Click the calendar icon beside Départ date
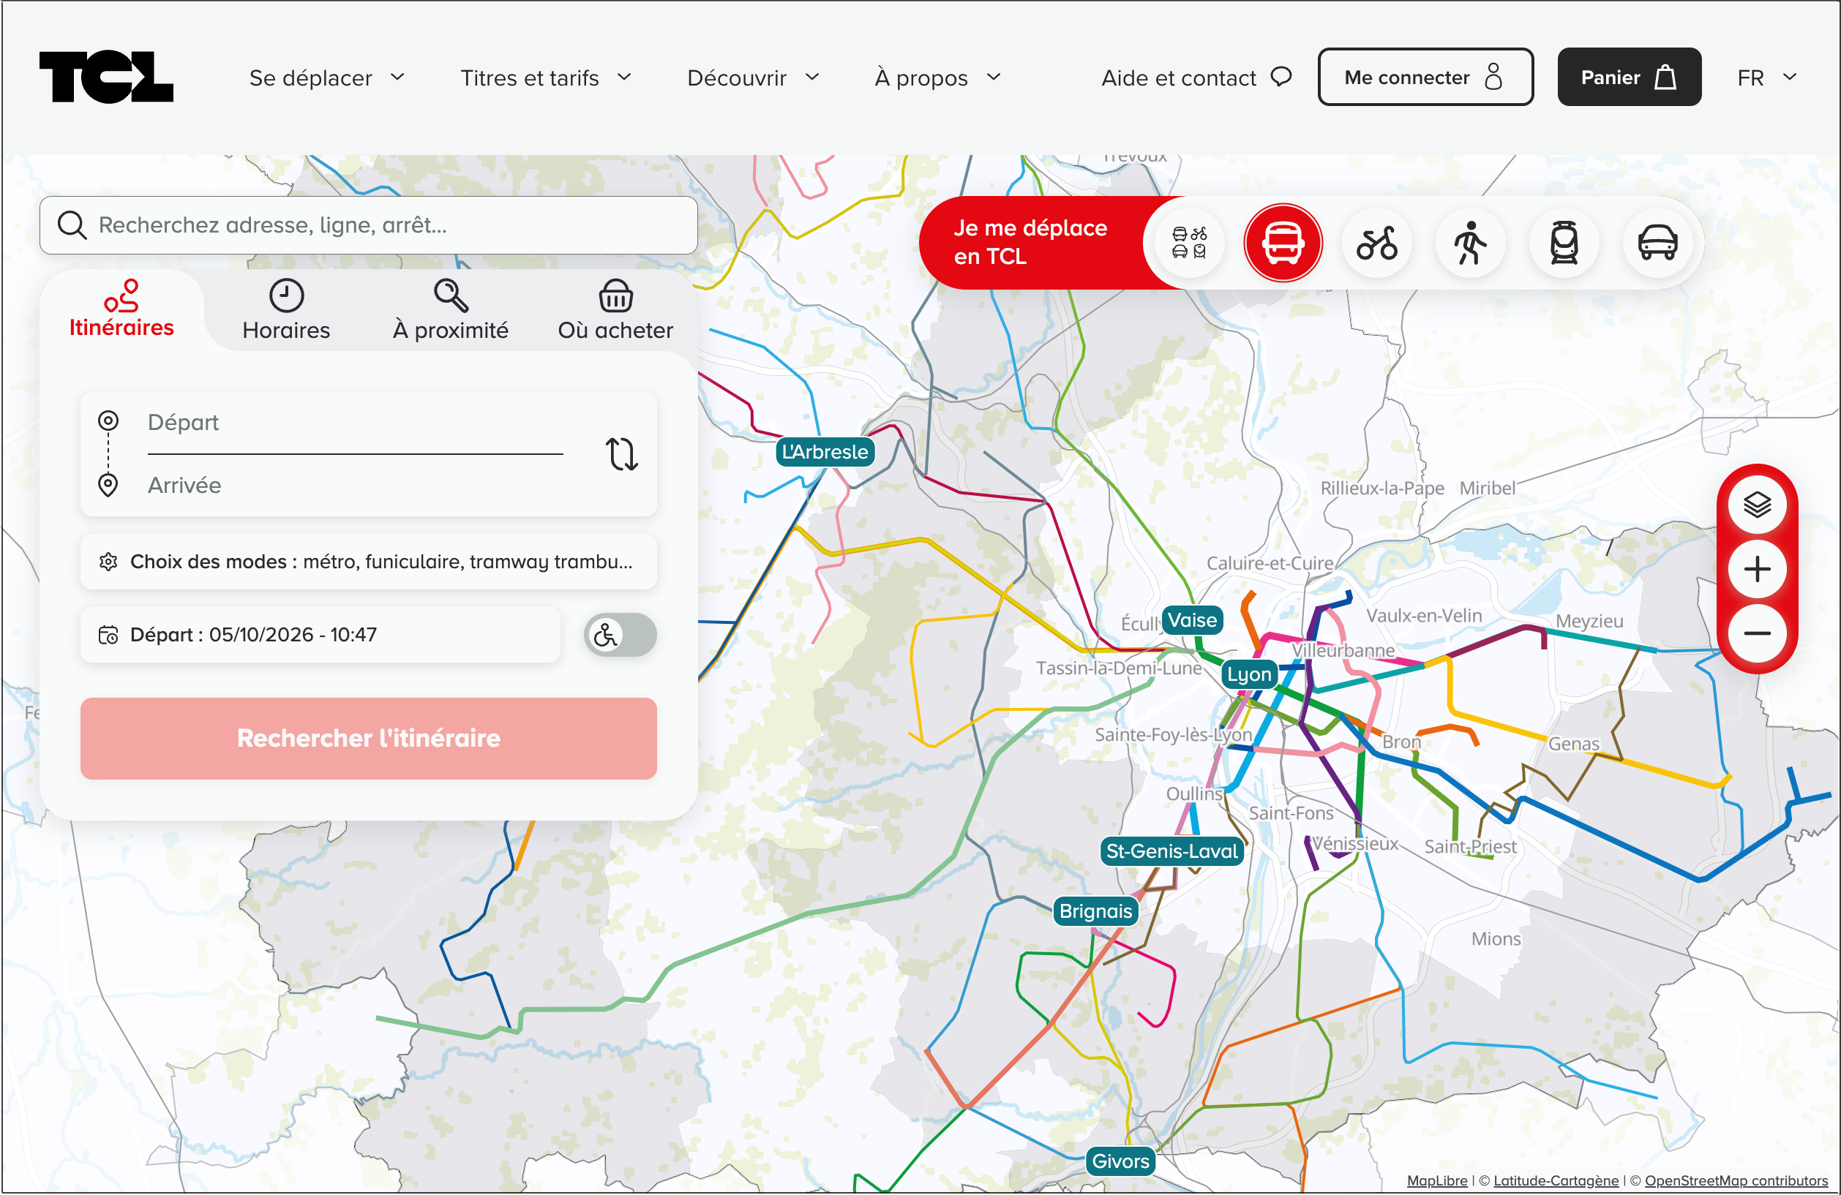 (x=108, y=635)
